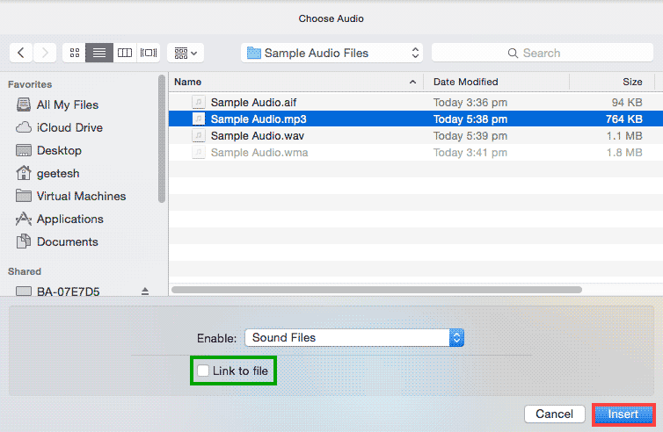Eject the BA-07E7D5 device

(x=145, y=291)
